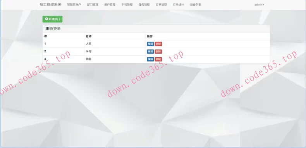Edit the 人事 department
This screenshot has width=306, height=148.
[150, 44]
